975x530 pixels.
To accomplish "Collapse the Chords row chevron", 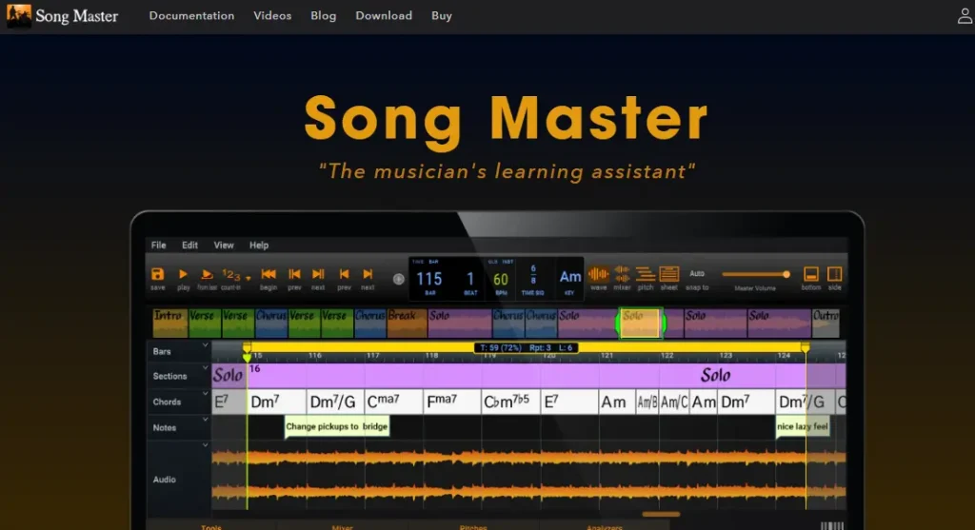I will point(205,393).
